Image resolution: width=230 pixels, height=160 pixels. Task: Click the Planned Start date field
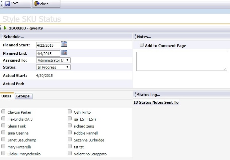[x=48, y=45]
